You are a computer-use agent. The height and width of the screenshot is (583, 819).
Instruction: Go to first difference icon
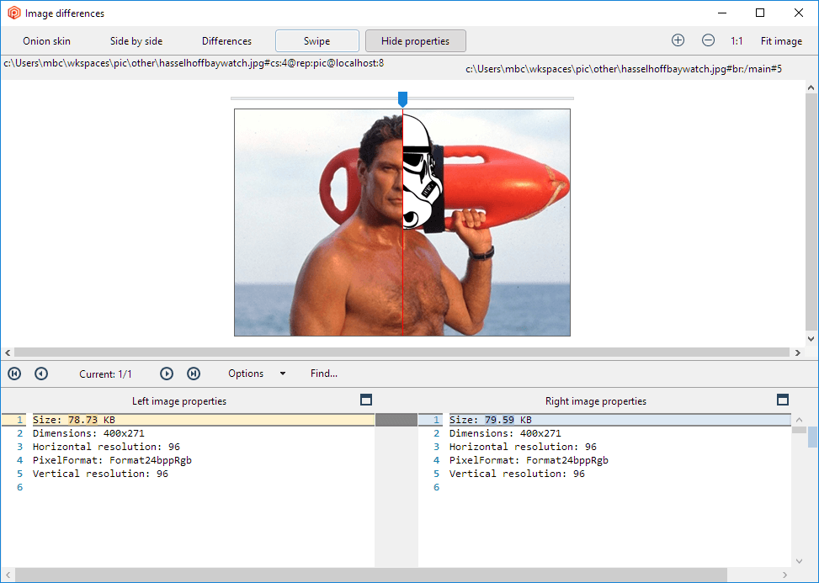click(14, 374)
